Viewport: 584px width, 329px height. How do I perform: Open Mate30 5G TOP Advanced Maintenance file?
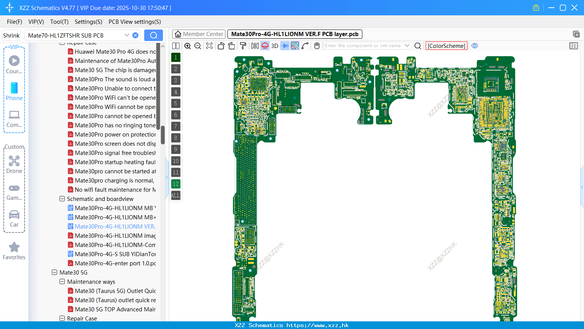pos(112,309)
